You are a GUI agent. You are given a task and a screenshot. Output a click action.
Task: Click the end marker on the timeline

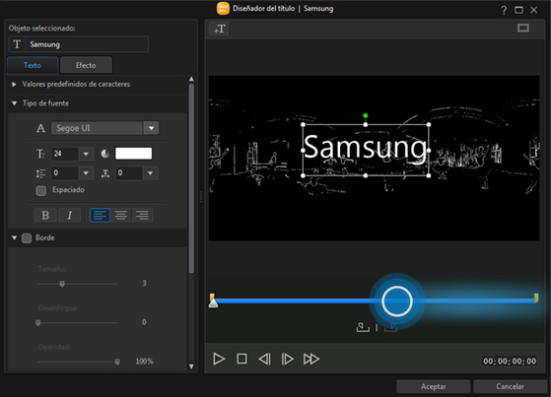click(536, 298)
